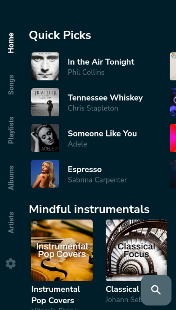Open Classical Focus playlist thumbnail
This screenshot has height=310, width=176.
click(136, 250)
